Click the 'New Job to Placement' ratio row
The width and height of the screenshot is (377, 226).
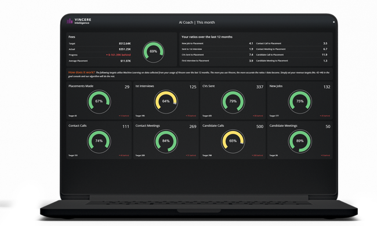[217, 43]
